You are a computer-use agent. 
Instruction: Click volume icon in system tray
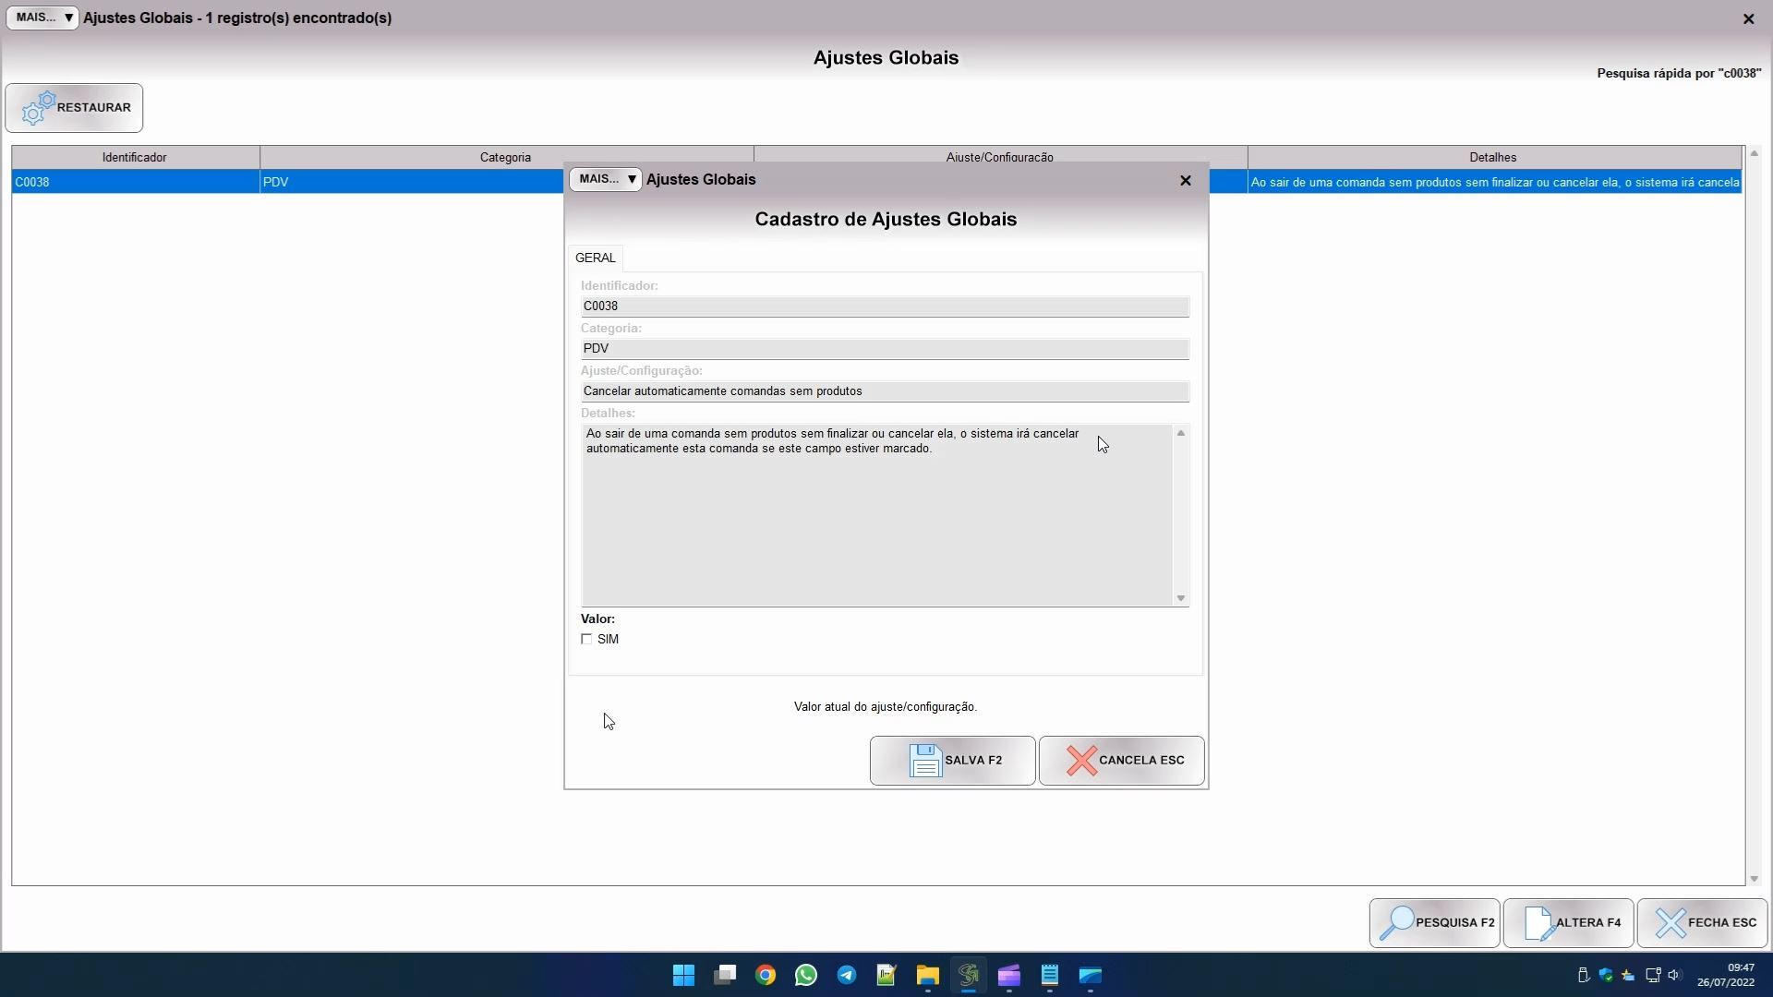pyautogui.click(x=1674, y=975)
